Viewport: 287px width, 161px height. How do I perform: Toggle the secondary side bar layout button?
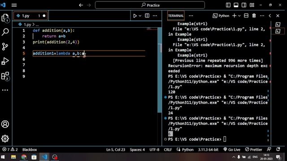coord(244,5)
